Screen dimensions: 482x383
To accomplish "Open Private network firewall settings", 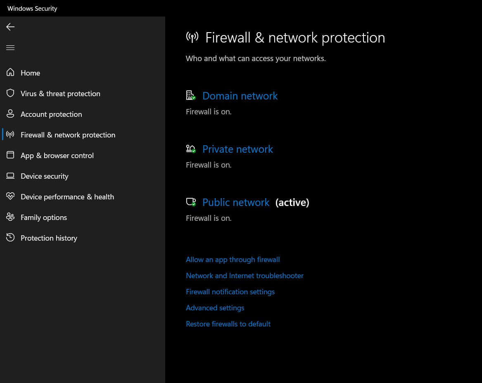I will 237,149.
